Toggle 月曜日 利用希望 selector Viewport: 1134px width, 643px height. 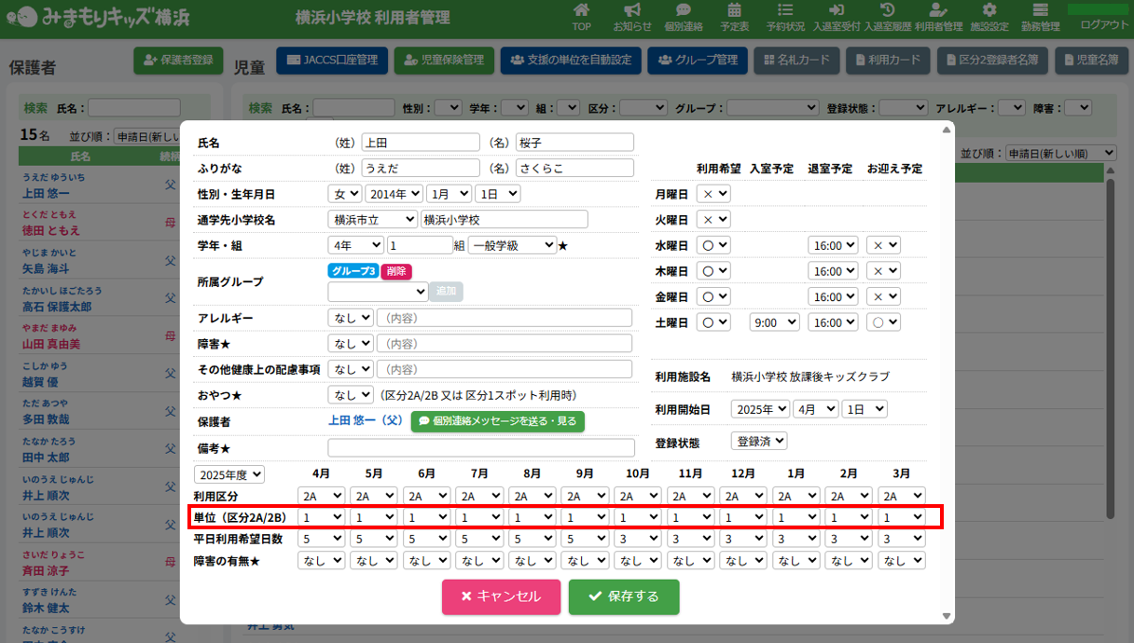pos(713,194)
